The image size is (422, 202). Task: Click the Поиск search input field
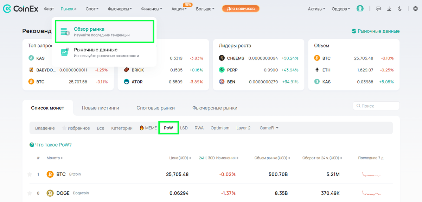coord(376,106)
